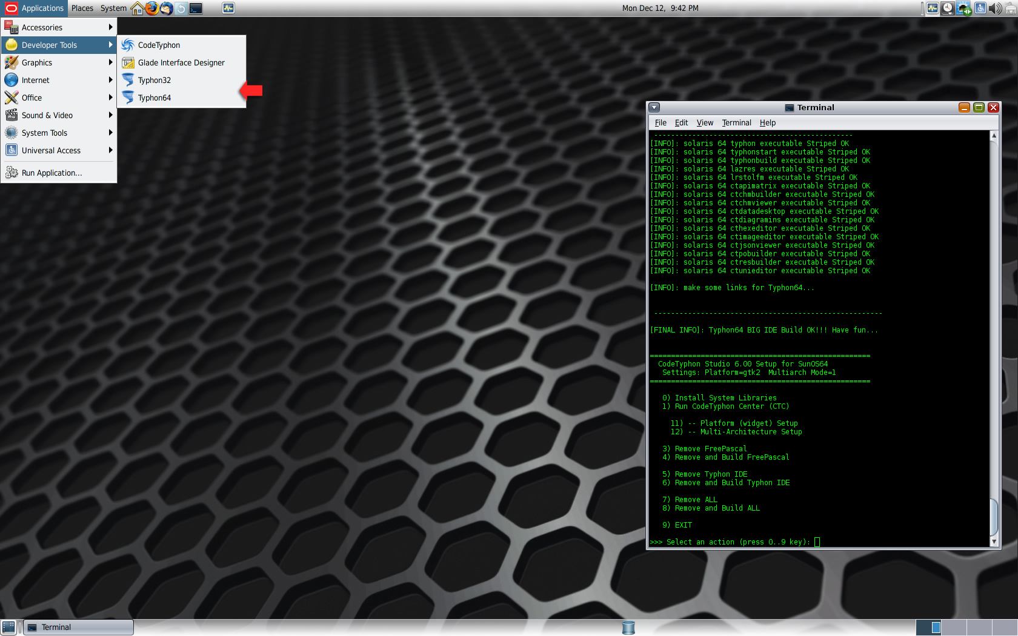The width and height of the screenshot is (1018, 636).
Task: Expand System Tools submenu arrow
Action: 110,133
